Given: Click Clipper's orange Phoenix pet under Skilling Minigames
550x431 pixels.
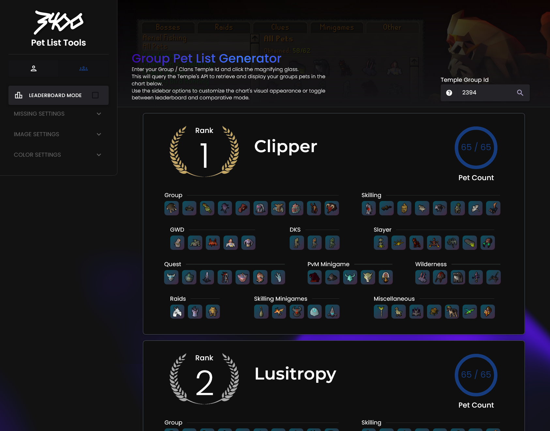Looking at the screenshot, I should 279,312.
